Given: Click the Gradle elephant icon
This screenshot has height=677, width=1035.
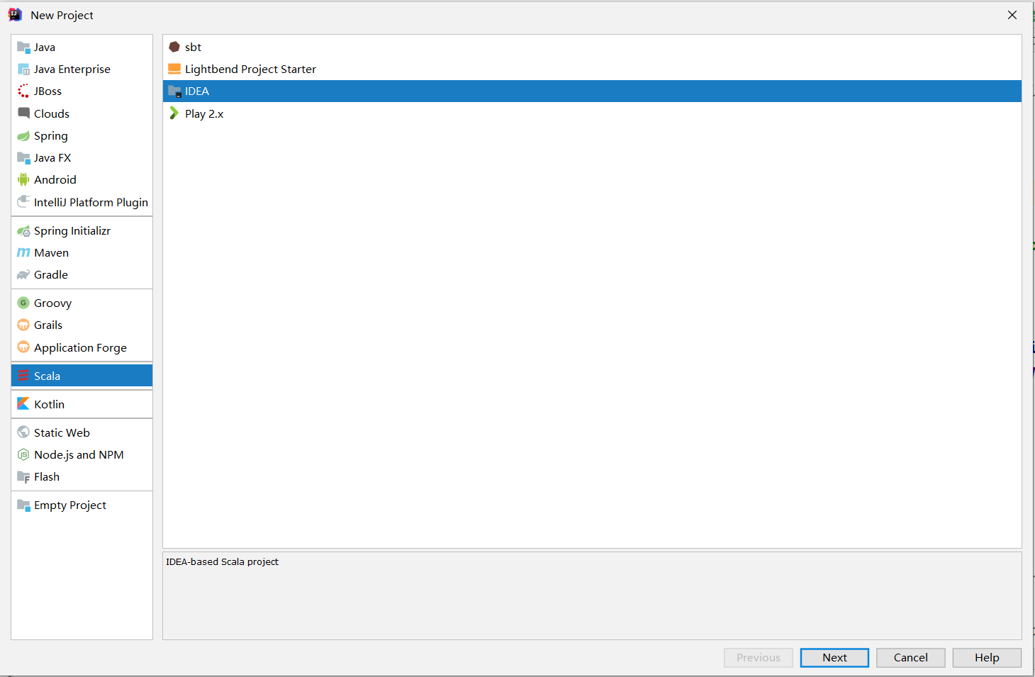Looking at the screenshot, I should point(23,275).
